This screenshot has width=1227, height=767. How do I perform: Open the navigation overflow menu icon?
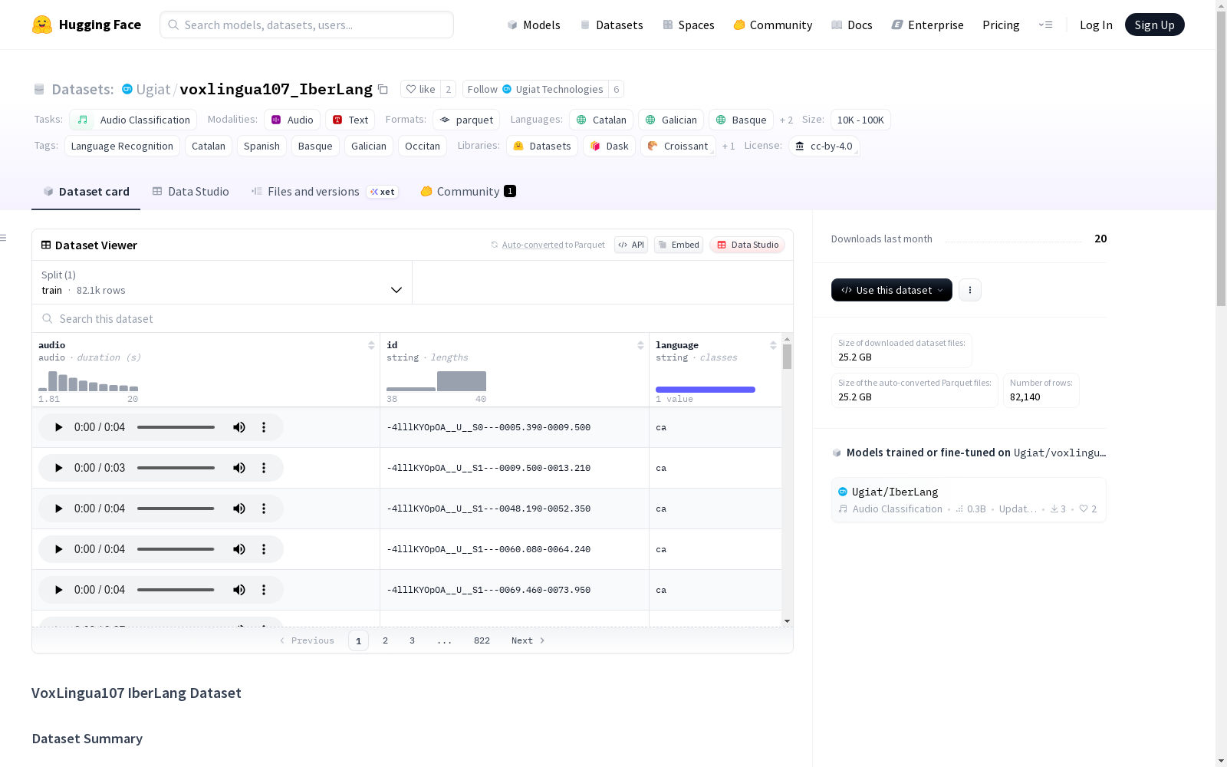tap(1045, 25)
